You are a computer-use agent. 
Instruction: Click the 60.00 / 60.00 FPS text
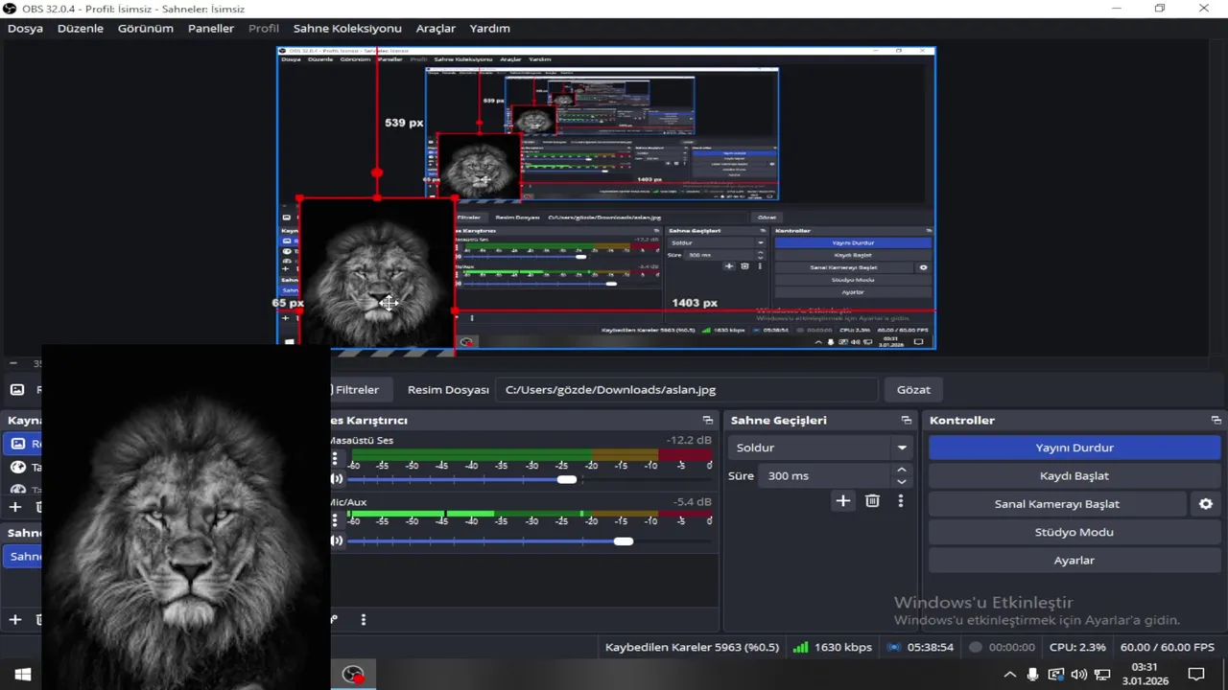tap(1167, 647)
